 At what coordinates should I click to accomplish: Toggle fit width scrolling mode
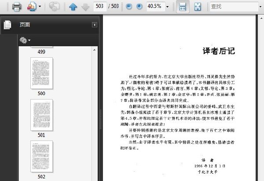[183, 7]
